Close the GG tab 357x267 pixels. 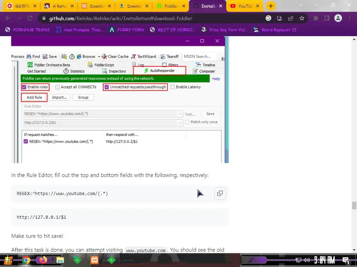tap(35, 6)
